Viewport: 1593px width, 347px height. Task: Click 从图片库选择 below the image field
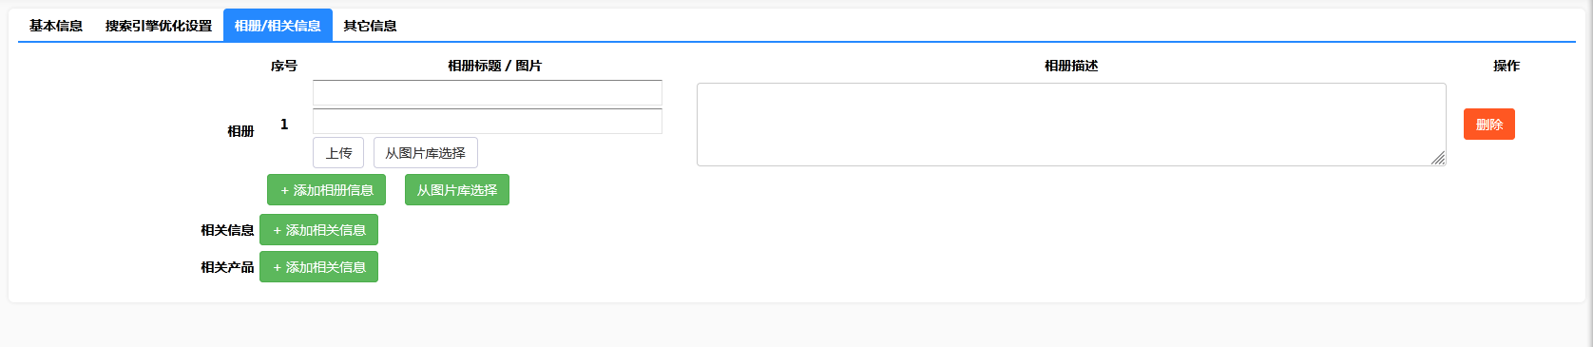pos(426,153)
